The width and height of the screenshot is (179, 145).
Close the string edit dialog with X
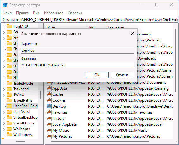point(132,33)
